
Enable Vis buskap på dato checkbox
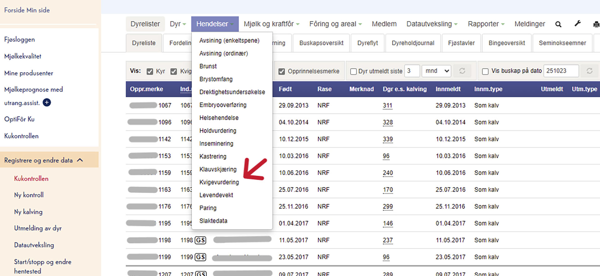tap(485, 72)
